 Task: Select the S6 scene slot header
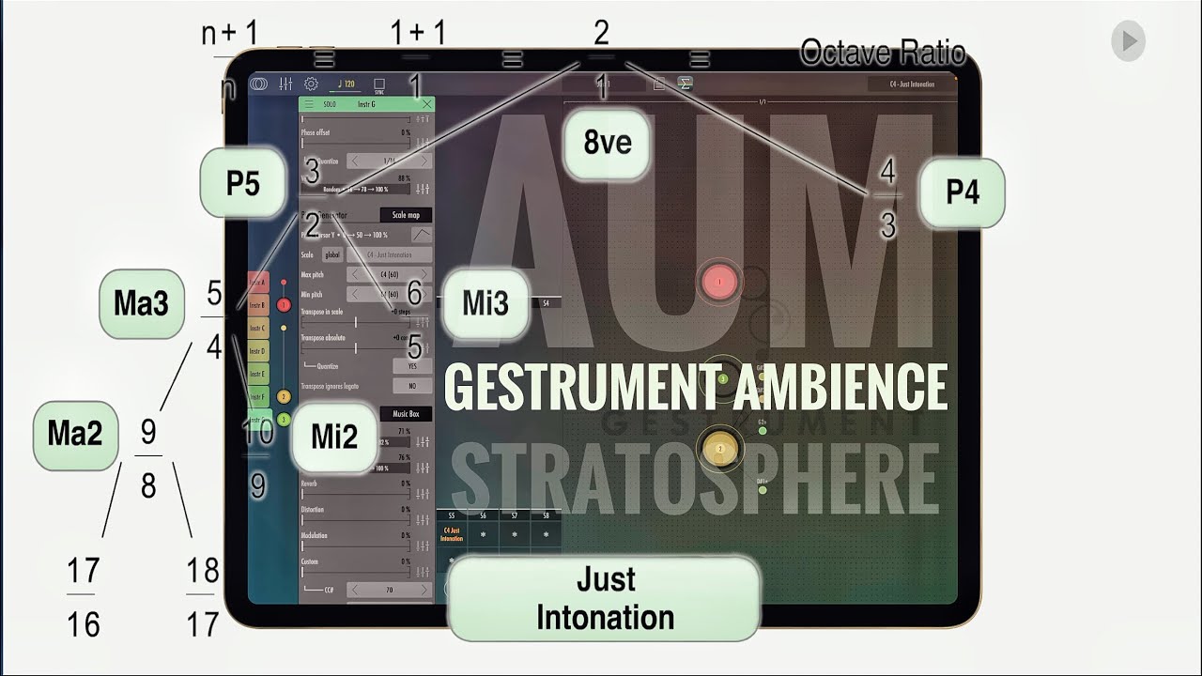tap(483, 515)
